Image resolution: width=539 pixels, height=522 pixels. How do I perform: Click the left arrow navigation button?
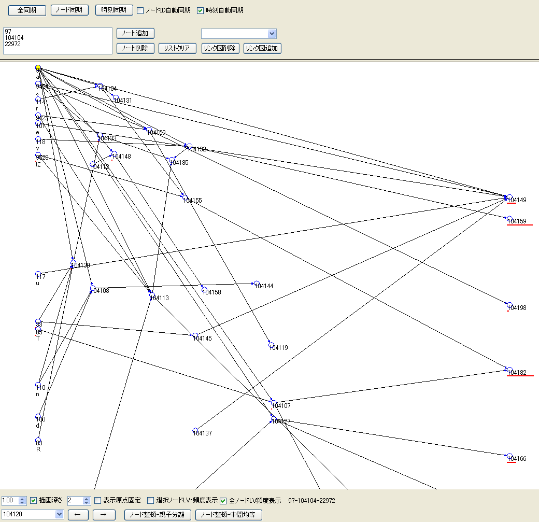click(x=78, y=515)
